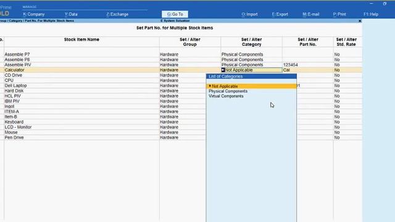The height and width of the screenshot is (222, 395).
Task: Open the O: Import menu
Action: pos(249,14)
